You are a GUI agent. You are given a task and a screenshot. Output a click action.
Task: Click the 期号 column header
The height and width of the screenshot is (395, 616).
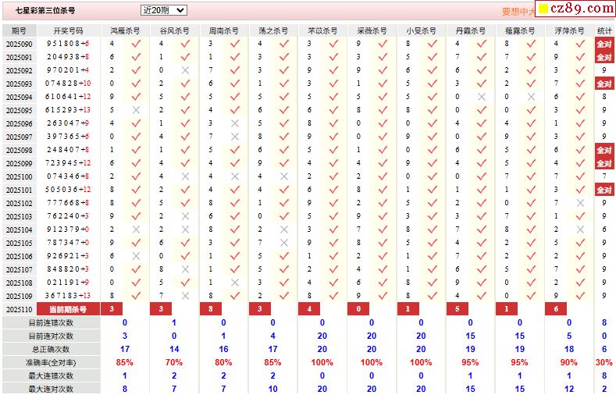click(x=20, y=30)
